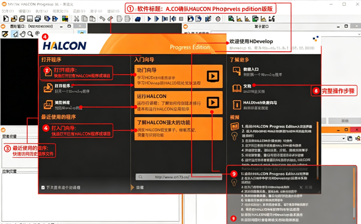
Task: Open the 文件 (File) menu
Action: point(7,11)
